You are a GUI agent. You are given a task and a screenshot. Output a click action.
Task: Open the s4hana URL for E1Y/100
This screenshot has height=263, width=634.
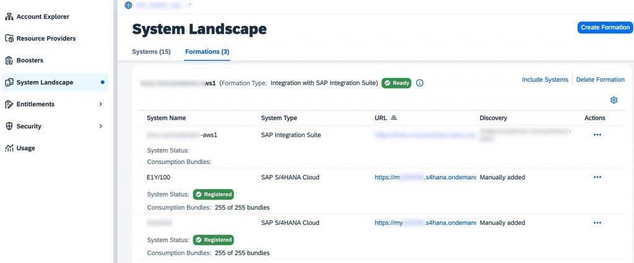(425, 177)
